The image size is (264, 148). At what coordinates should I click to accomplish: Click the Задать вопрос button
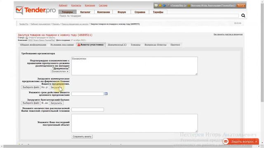(x=240, y=141)
